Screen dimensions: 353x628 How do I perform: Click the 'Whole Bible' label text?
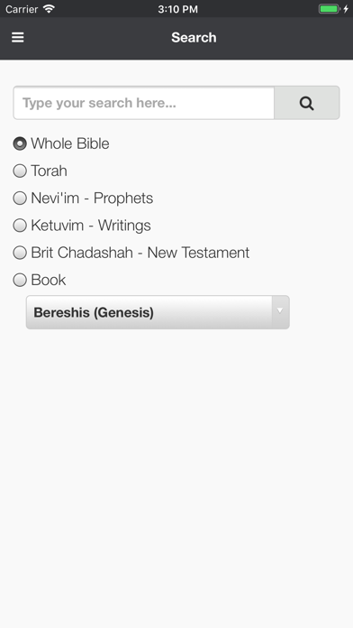(x=70, y=143)
